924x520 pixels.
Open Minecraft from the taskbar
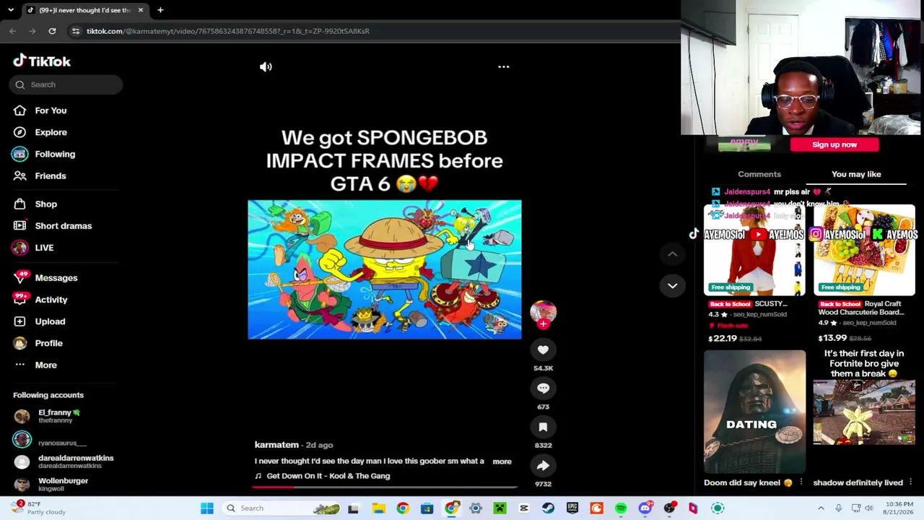(500, 508)
